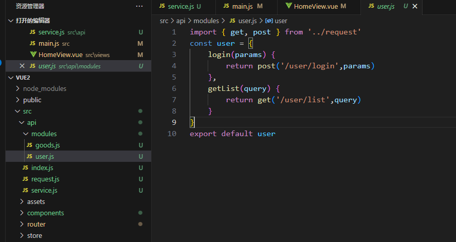Click the Vue icon of the HomeView.vue tab

[x=288, y=6]
